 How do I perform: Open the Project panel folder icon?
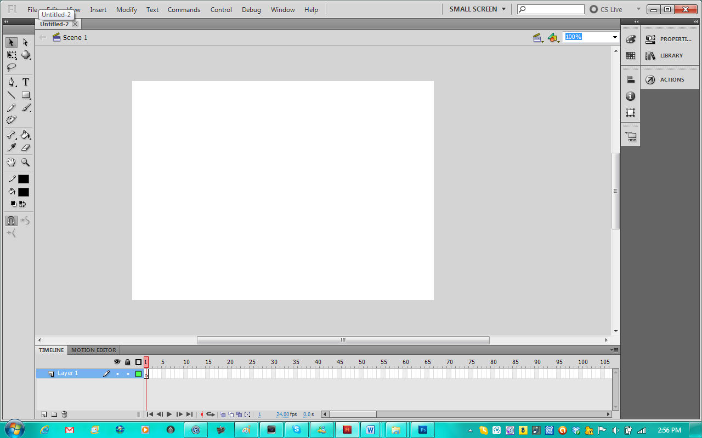click(x=631, y=137)
